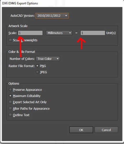Click the Unit(s) value field
This screenshot has width=124, height=144.
[x=93, y=33]
